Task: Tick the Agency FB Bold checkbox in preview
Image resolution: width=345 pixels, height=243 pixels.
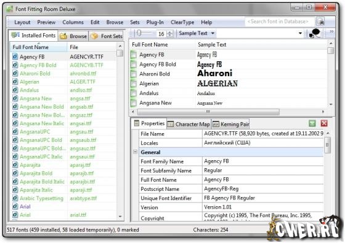Action: click(x=134, y=64)
